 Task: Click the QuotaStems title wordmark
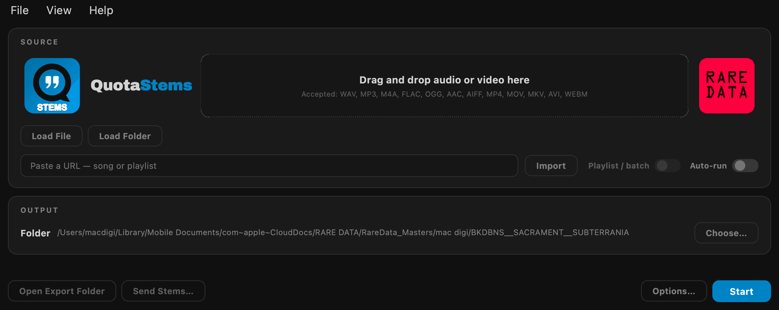tap(141, 85)
